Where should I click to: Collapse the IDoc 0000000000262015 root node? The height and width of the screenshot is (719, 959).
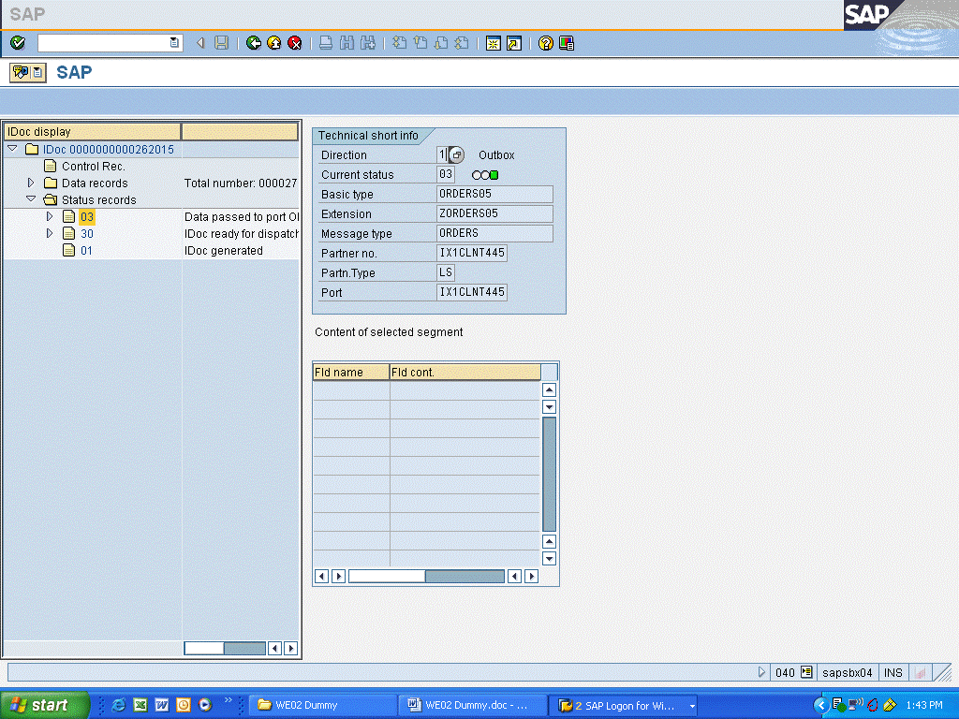pos(12,149)
